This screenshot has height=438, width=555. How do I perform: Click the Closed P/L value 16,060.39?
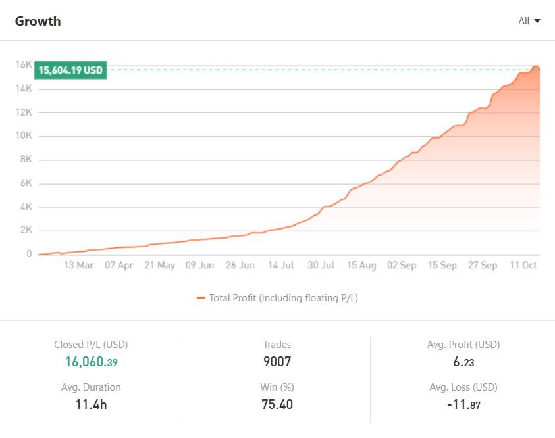coord(91,362)
